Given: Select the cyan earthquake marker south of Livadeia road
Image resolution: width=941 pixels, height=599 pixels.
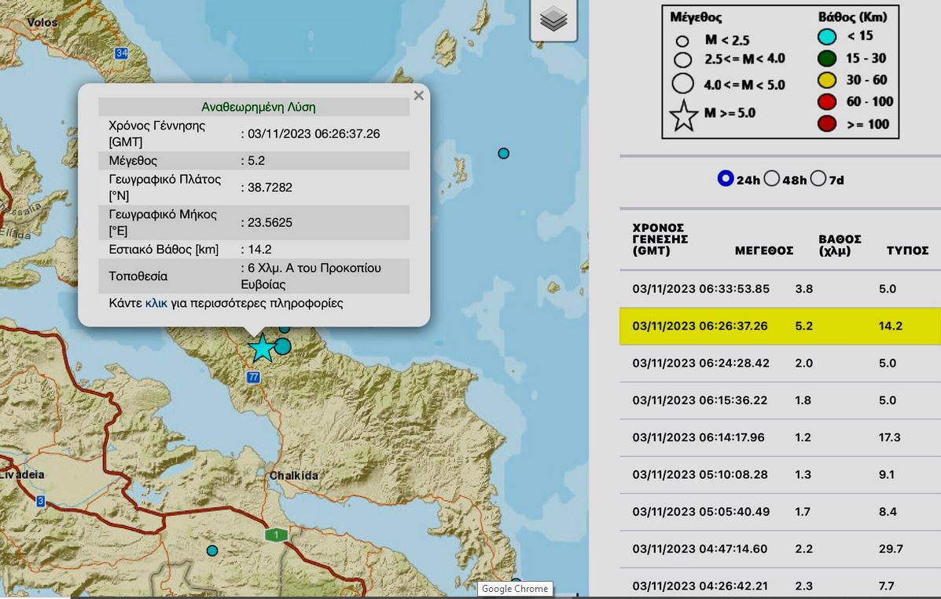Looking at the screenshot, I should pos(211,550).
